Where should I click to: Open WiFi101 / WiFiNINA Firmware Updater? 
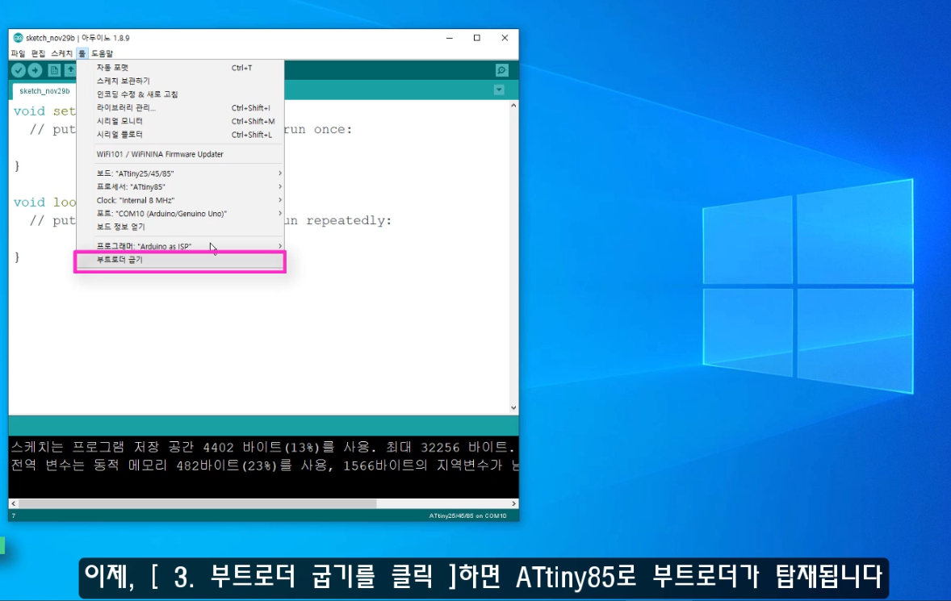point(180,155)
